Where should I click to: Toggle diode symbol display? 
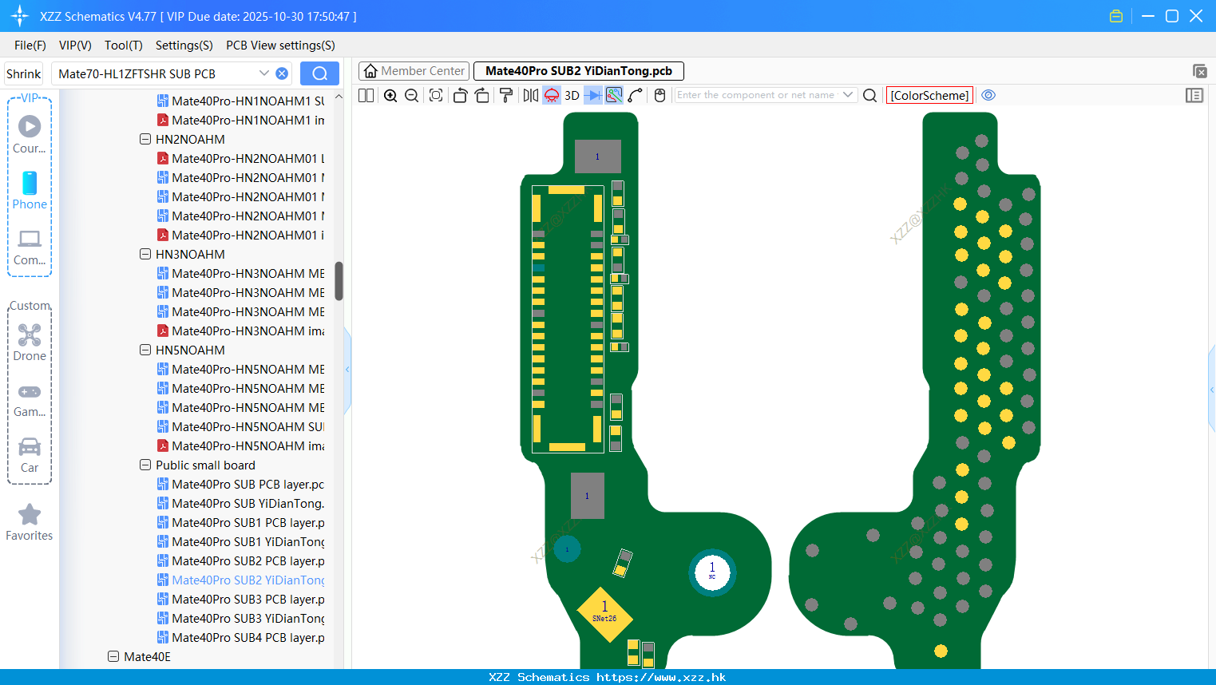click(x=592, y=96)
